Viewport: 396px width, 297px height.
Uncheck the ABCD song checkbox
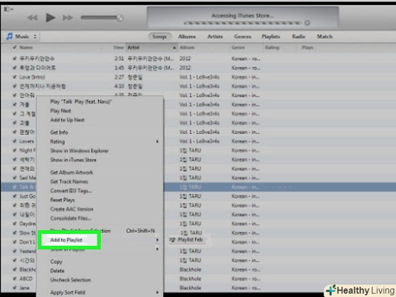pos(15,279)
